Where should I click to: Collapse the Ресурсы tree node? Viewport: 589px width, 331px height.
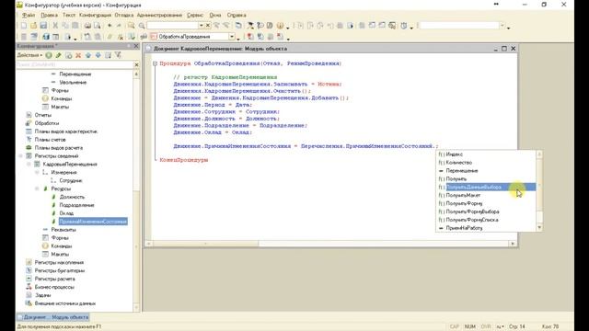37,188
